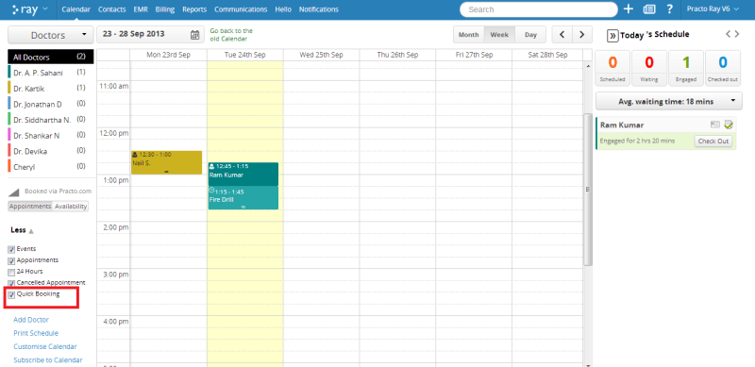Open the Practo Ray V6 account menu
755x367 pixels.
[x=713, y=9]
